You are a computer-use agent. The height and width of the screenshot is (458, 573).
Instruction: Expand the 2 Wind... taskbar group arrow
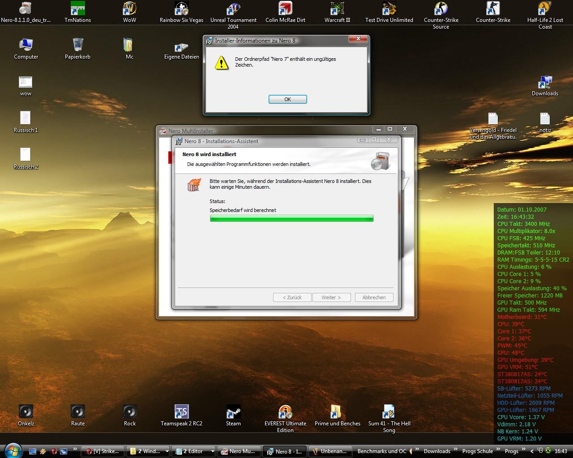167,451
